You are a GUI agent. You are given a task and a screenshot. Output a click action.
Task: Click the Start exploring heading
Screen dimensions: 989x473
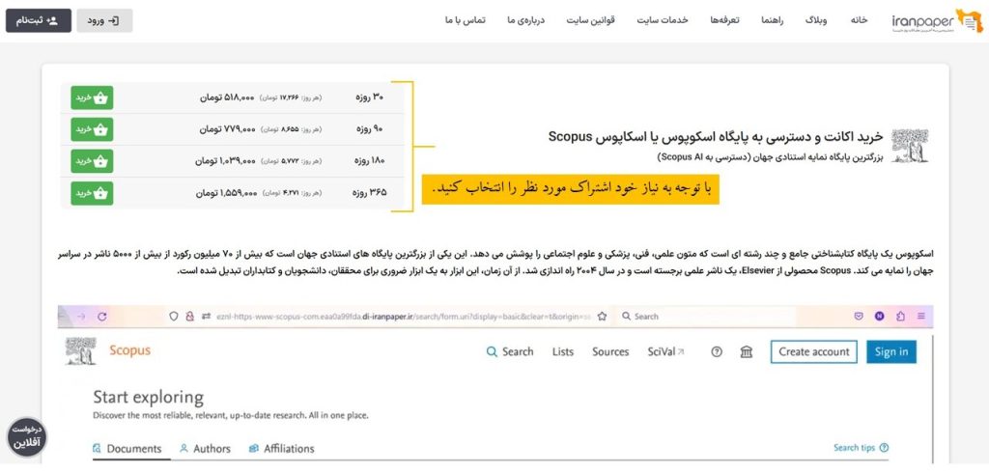pyautogui.click(x=148, y=398)
